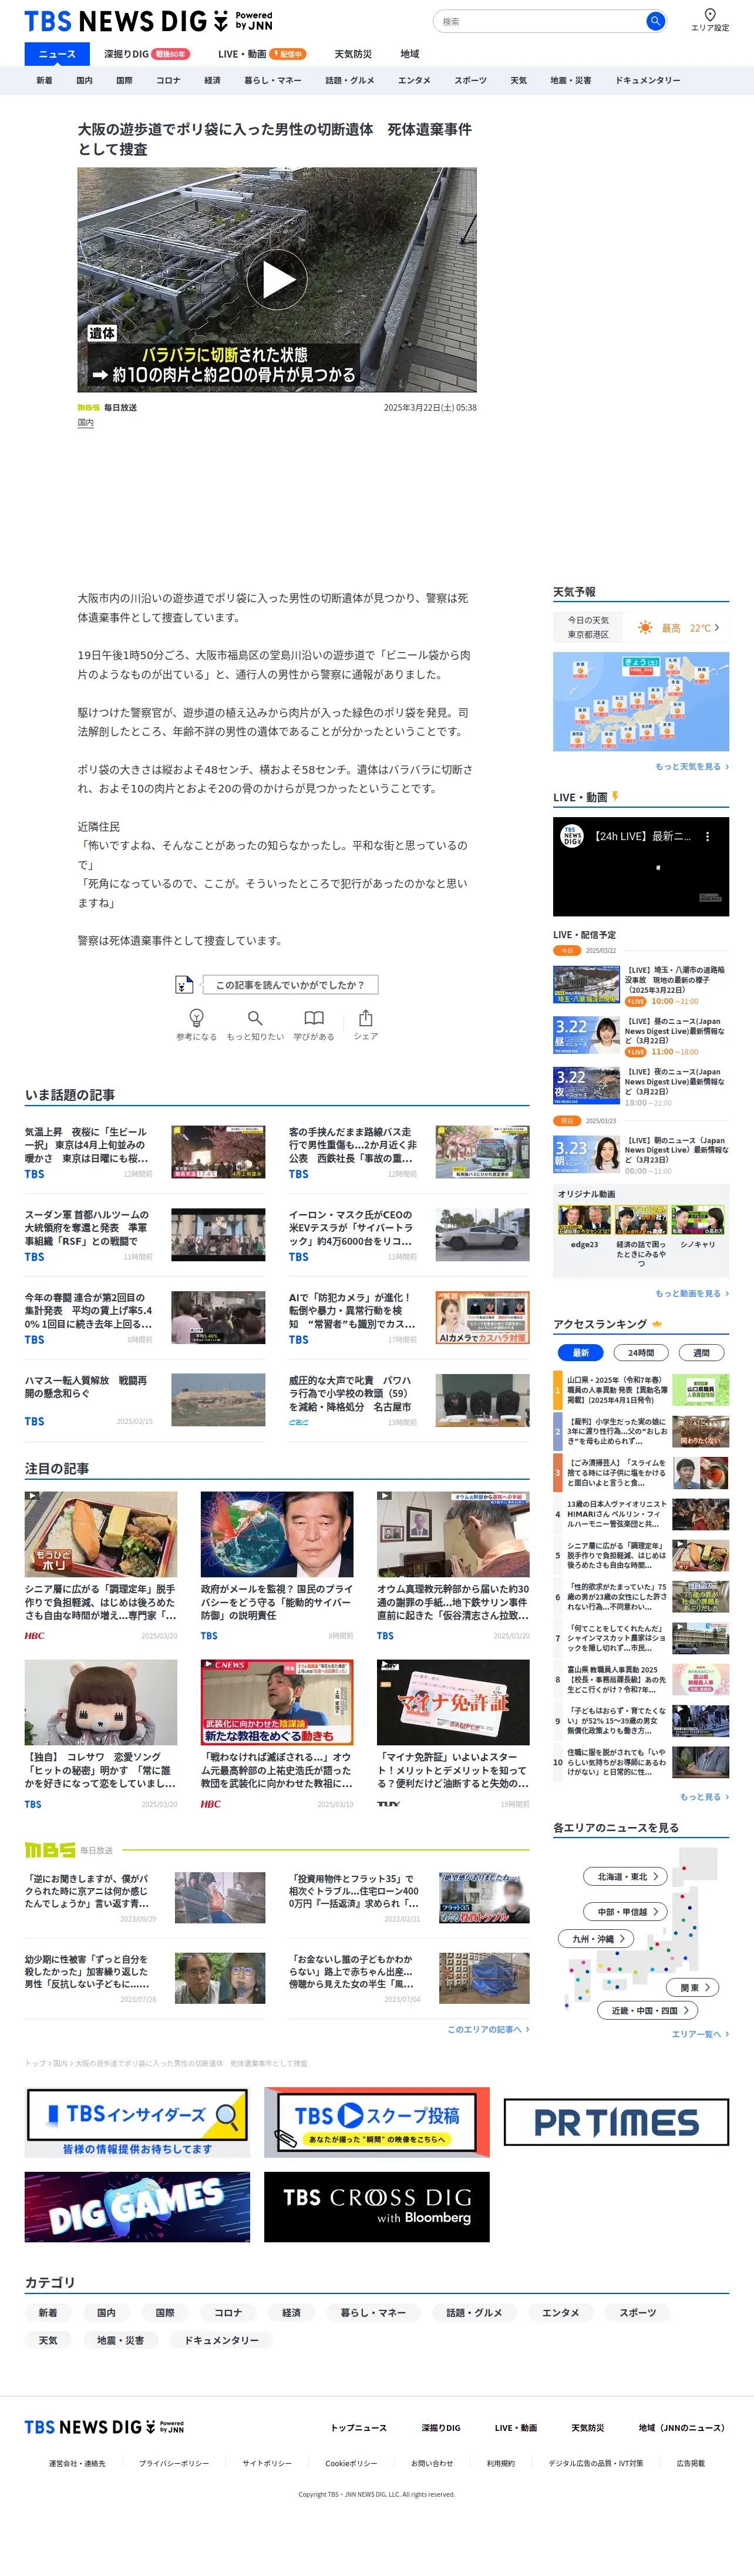Open LIVE video three-dot menu

(x=707, y=836)
